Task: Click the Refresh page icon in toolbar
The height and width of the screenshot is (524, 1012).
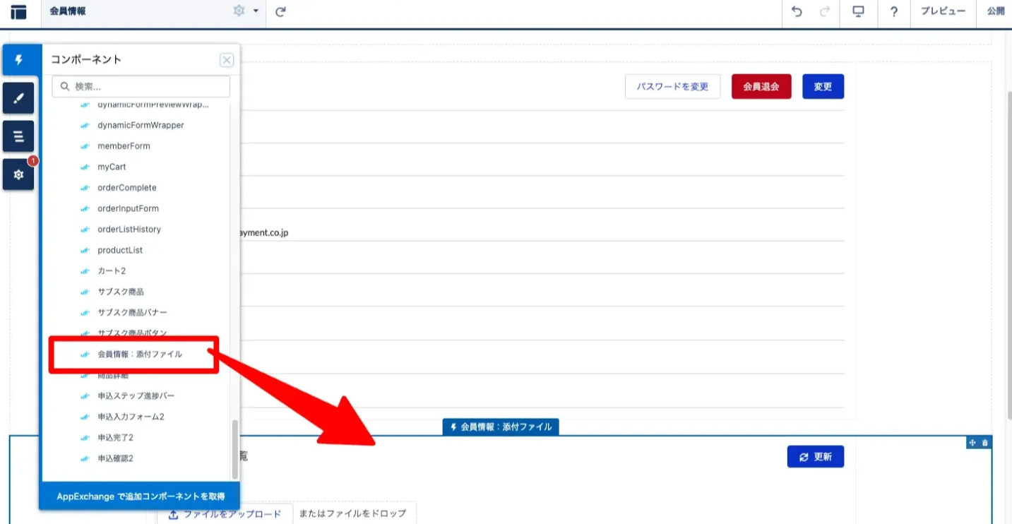Action: (280, 12)
